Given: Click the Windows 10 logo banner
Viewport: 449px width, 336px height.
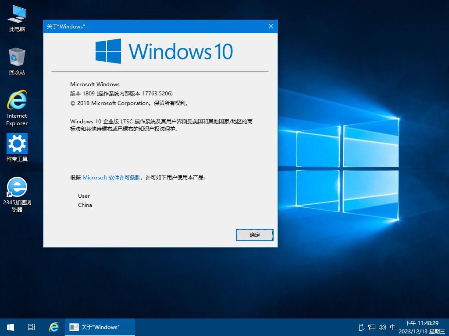Looking at the screenshot, I should pyautogui.click(x=164, y=51).
